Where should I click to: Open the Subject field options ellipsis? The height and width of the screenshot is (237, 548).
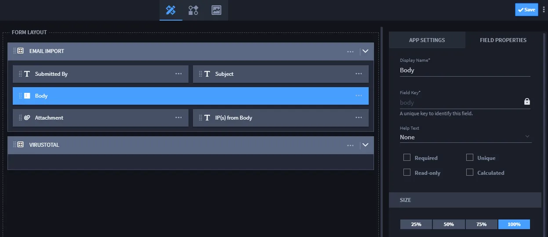(359, 74)
